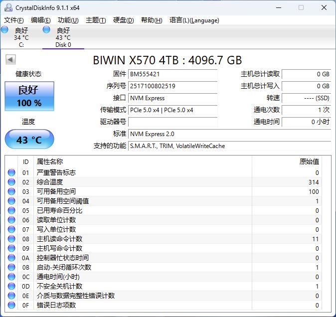Click status orb of attribute 0C 通电时间
Viewport: 336px width, 317px height.
pyautogui.click(x=11, y=277)
